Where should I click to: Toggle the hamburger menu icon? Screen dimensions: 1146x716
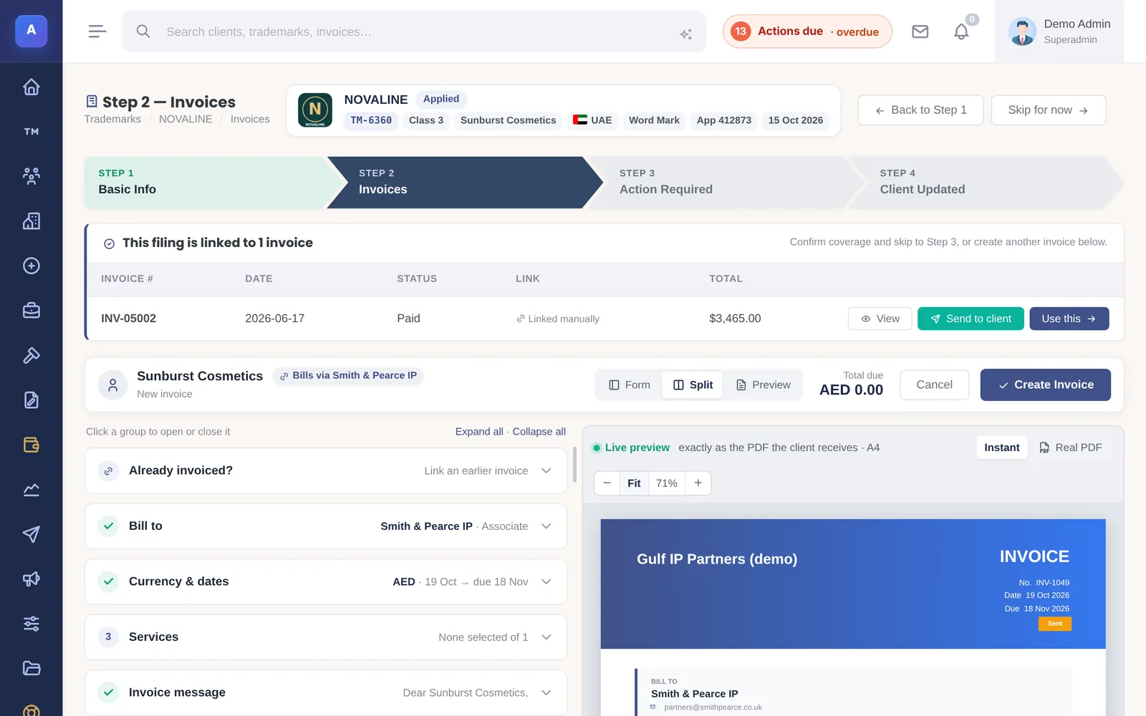97,32
